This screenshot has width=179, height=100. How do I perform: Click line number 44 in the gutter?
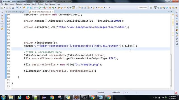pos(8,58)
